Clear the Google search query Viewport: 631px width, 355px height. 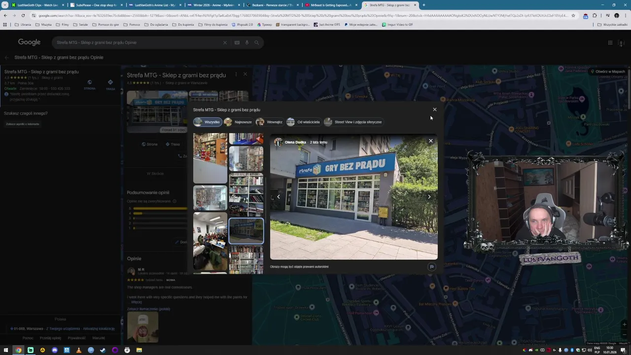[225, 42]
